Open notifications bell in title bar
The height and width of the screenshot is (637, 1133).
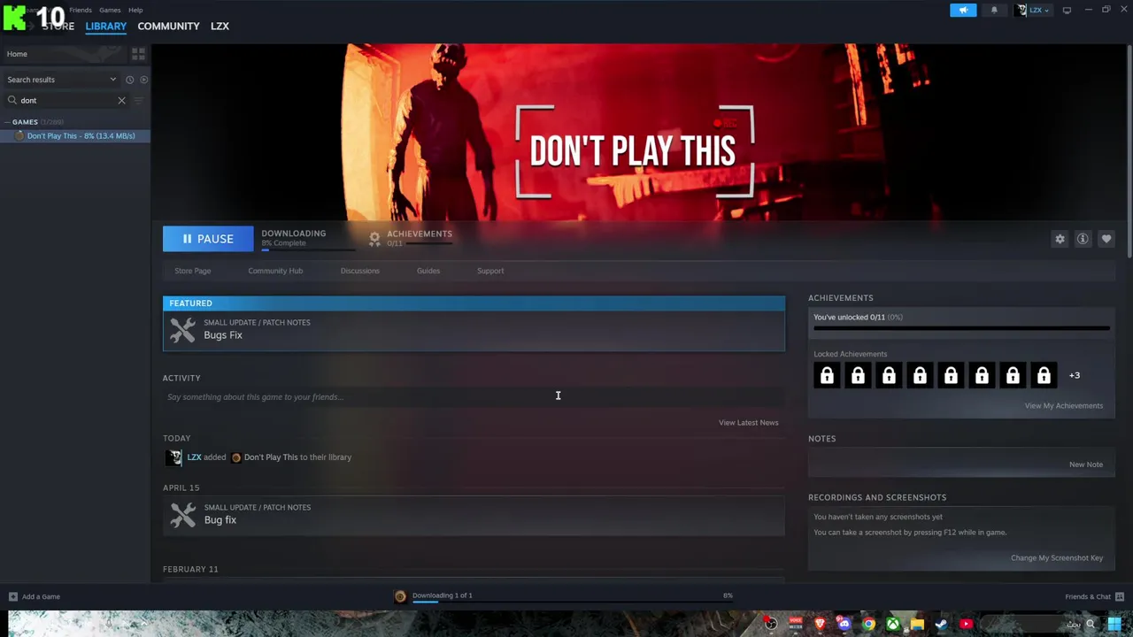[994, 11]
